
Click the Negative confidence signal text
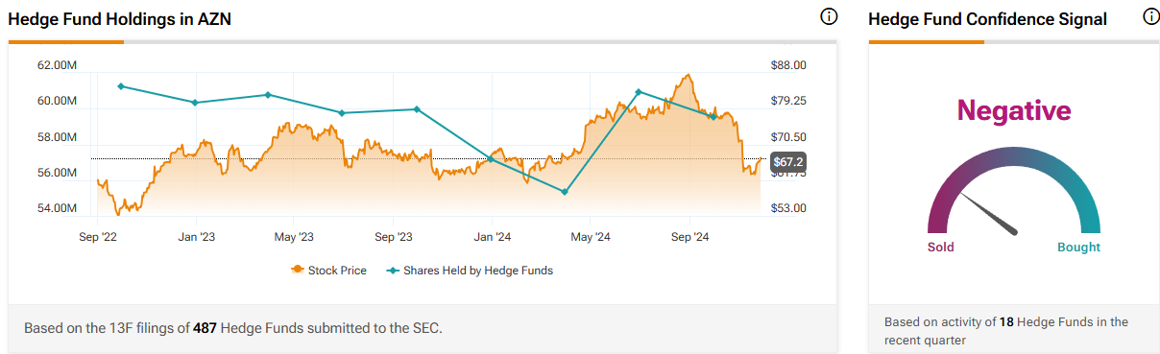pyautogui.click(x=1013, y=111)
